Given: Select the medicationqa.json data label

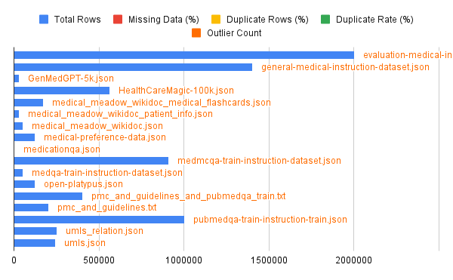Looking at the screenshot, I should (x=62, y=149).
